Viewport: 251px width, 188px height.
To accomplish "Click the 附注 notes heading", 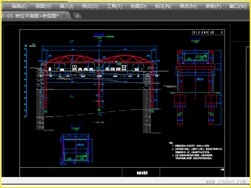I will click(172, 143).
